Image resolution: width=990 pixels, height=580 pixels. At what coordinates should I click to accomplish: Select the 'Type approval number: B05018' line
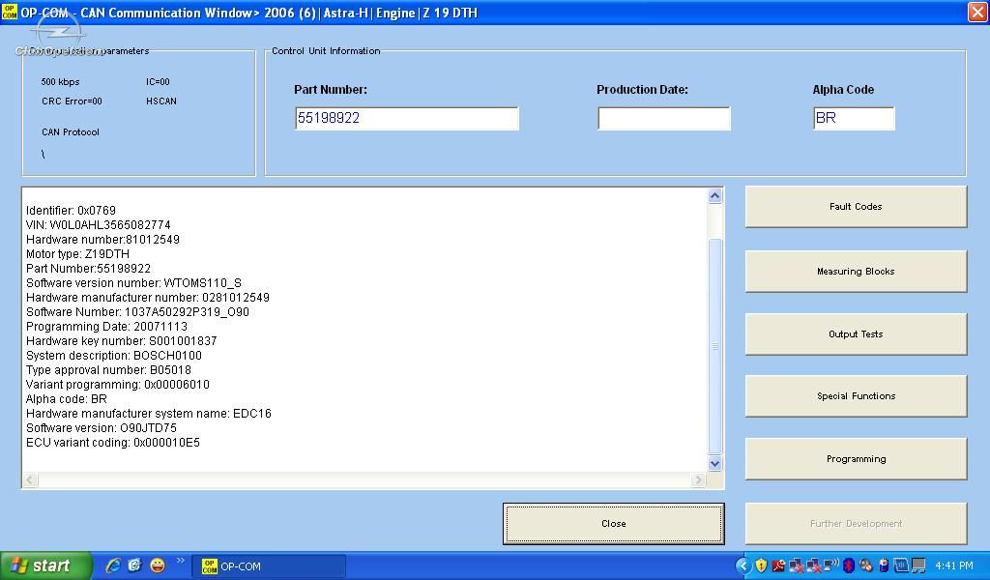[x=108, y=370]
